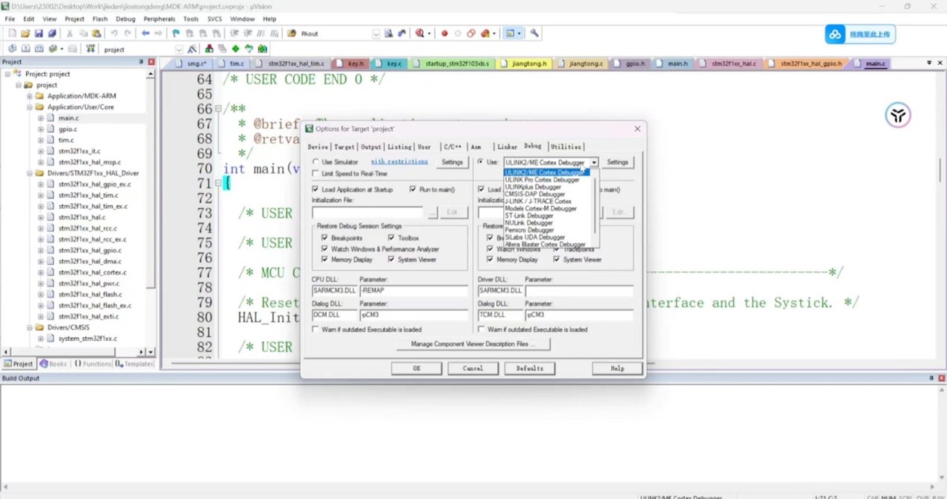Click the Manage Run-Time Environment green diamond icon
The height and width of the screenshot is (499, 947).
pyautogui.click(x=236, y=49)
